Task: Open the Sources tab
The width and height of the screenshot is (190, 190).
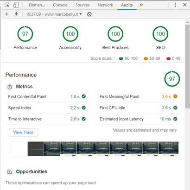Action: coord(82,5)
